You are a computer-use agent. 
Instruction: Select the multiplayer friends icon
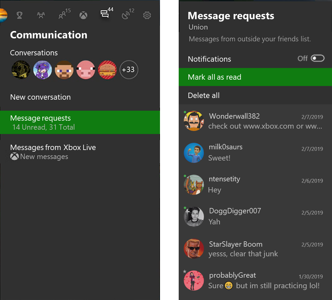[x=41, y=15]
